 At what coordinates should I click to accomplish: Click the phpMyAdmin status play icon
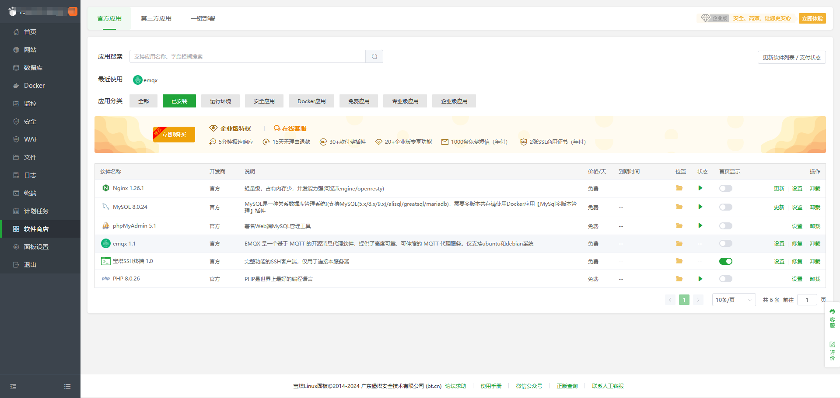pyautogui.click(x=700, y=226)
